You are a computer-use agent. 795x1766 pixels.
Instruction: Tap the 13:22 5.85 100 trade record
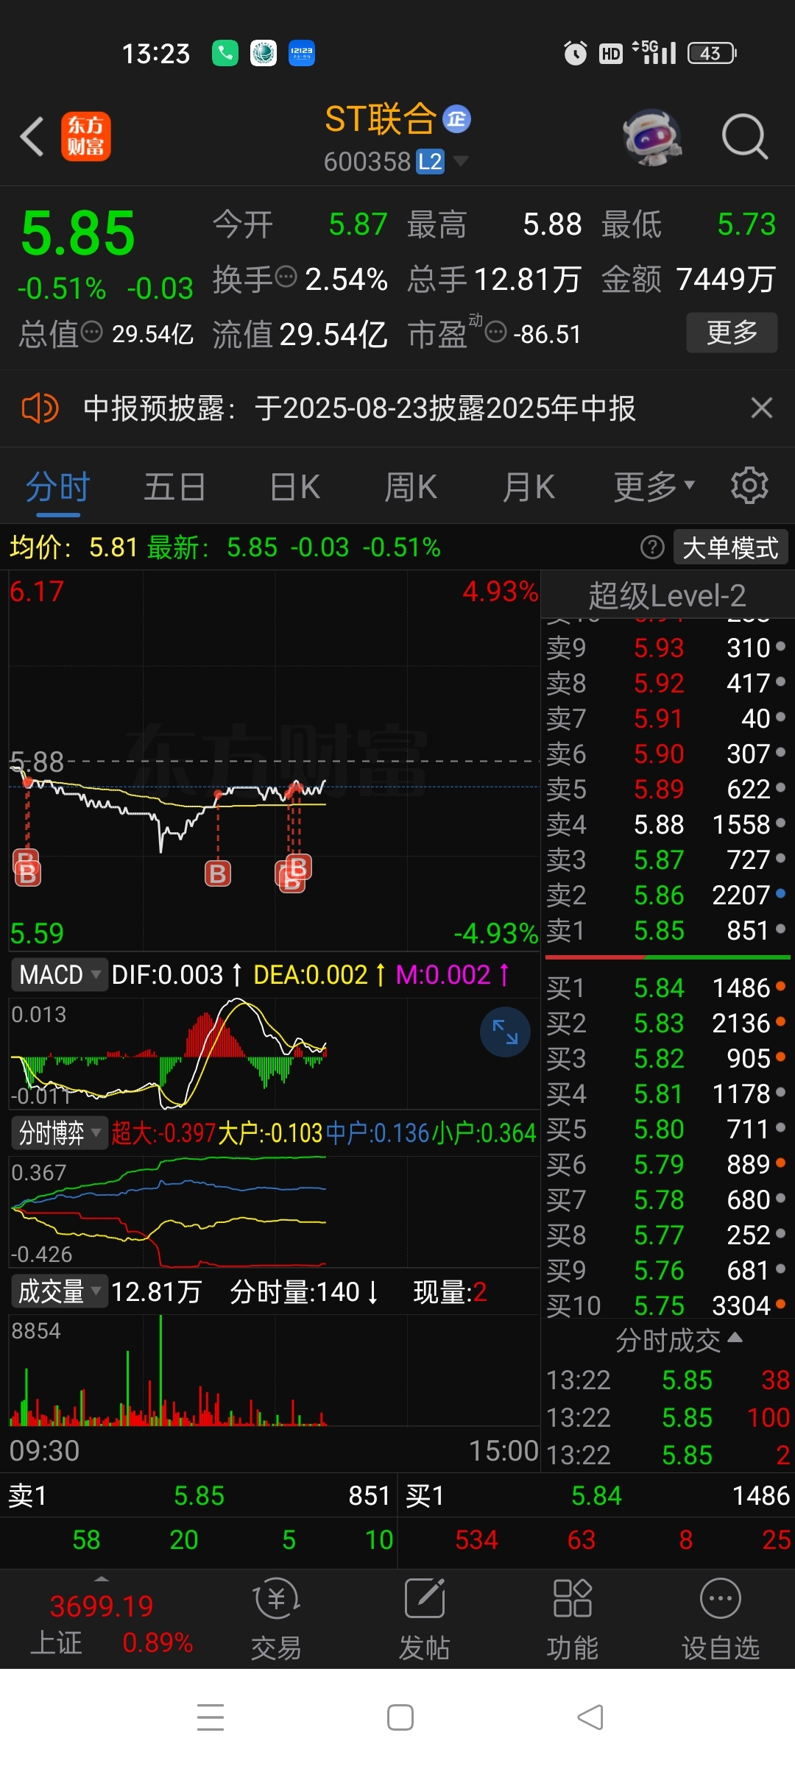click(668, 1417)
